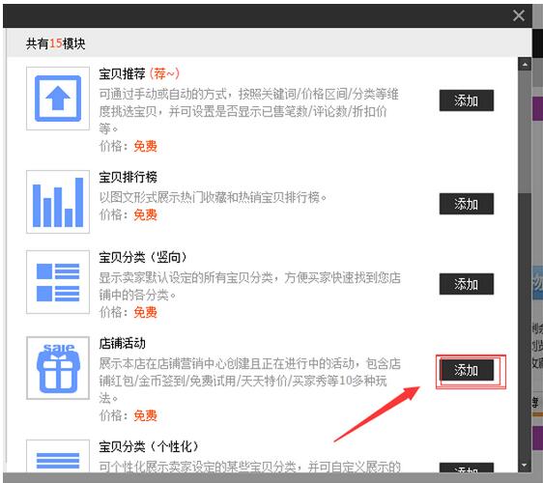Click the scrollbar up arrow
Viewport: 543px width, 483px height.
tap(525, 64)
